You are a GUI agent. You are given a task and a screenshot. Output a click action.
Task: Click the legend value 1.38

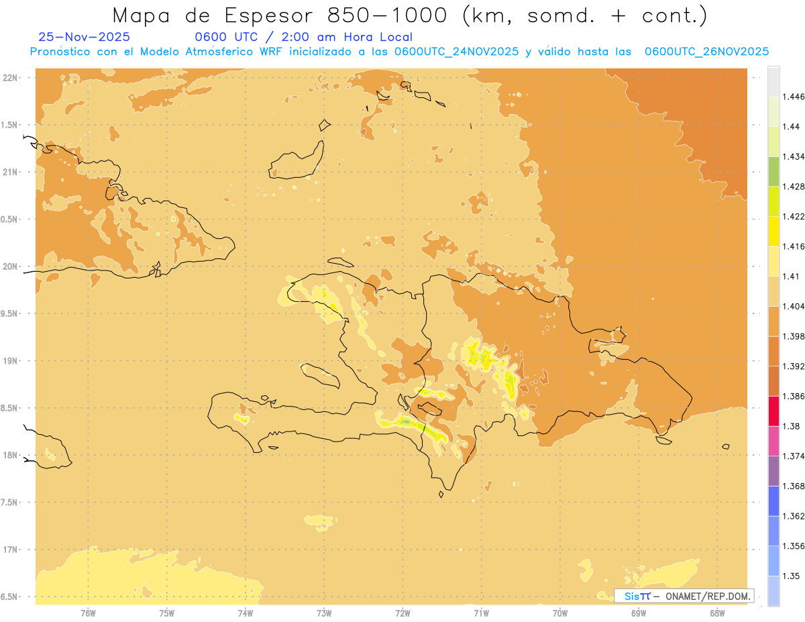[x=791, y=426]
